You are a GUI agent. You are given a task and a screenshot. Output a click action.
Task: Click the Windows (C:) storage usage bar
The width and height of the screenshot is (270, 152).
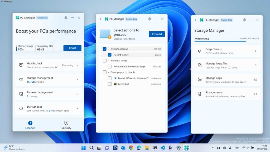point(226,41)
